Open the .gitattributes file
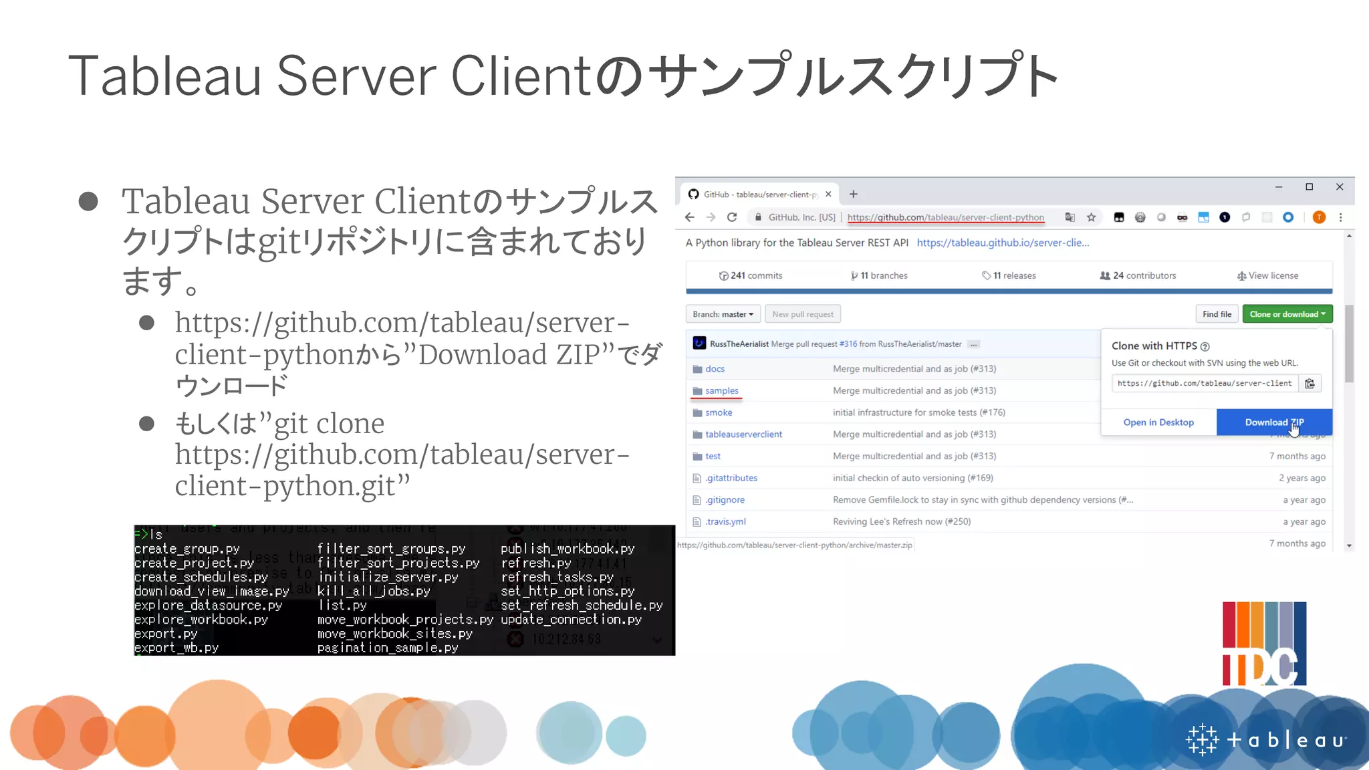The image size is (1369, 770). click(x=731, y=478)
